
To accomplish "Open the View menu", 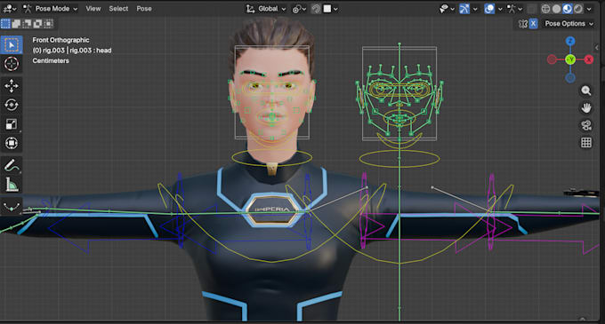I will [x=93, y=9].
